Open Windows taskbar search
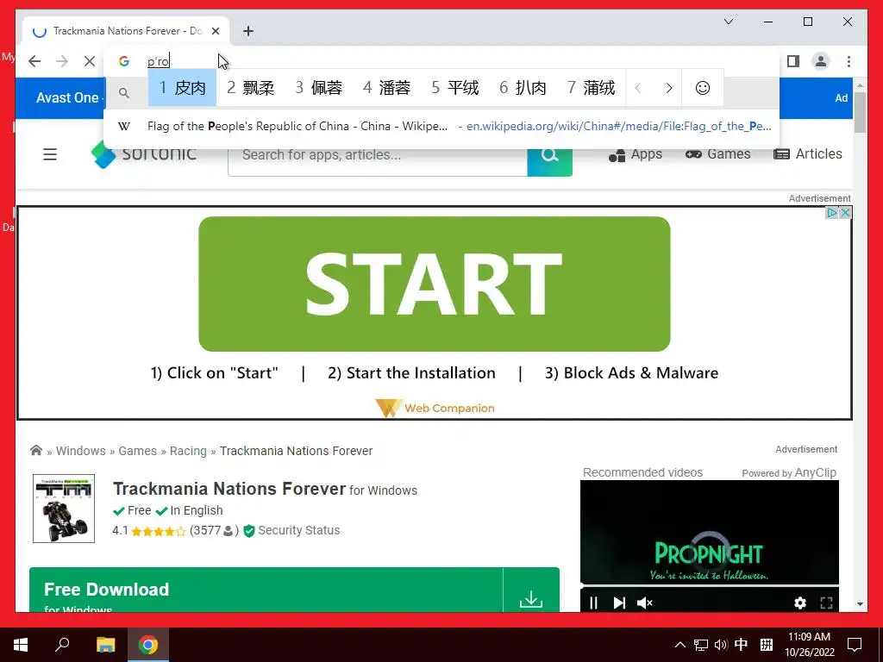 point(62,645)
